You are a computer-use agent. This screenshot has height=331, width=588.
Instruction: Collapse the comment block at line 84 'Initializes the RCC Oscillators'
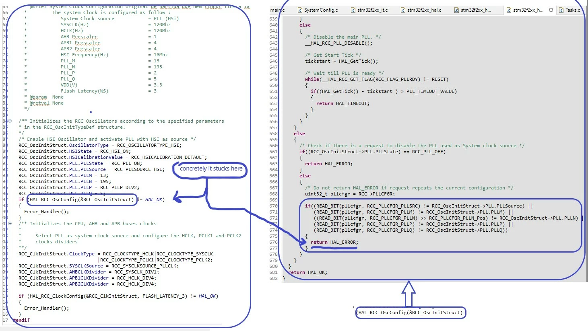pos(10,121)
